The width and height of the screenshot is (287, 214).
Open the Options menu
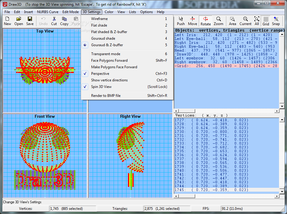click(x=146, y=12)
